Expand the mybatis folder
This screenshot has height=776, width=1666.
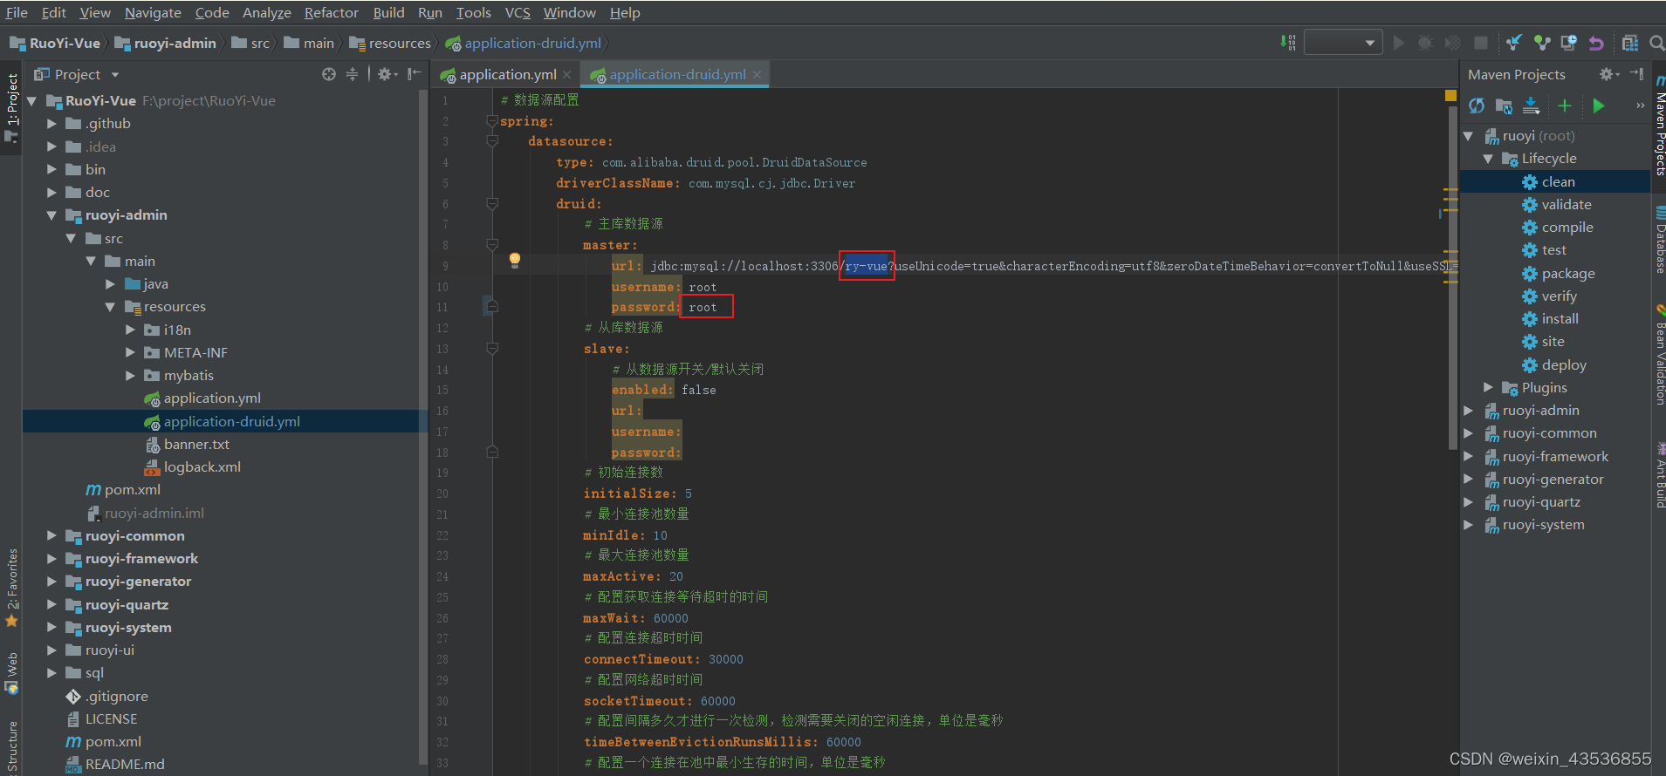pos(130,376)
